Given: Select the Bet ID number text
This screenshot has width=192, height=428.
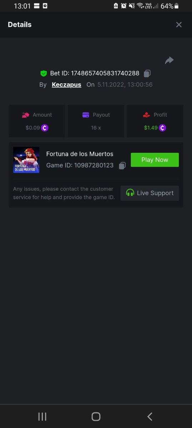Looking at the screenshot, I should coord(105,73).
